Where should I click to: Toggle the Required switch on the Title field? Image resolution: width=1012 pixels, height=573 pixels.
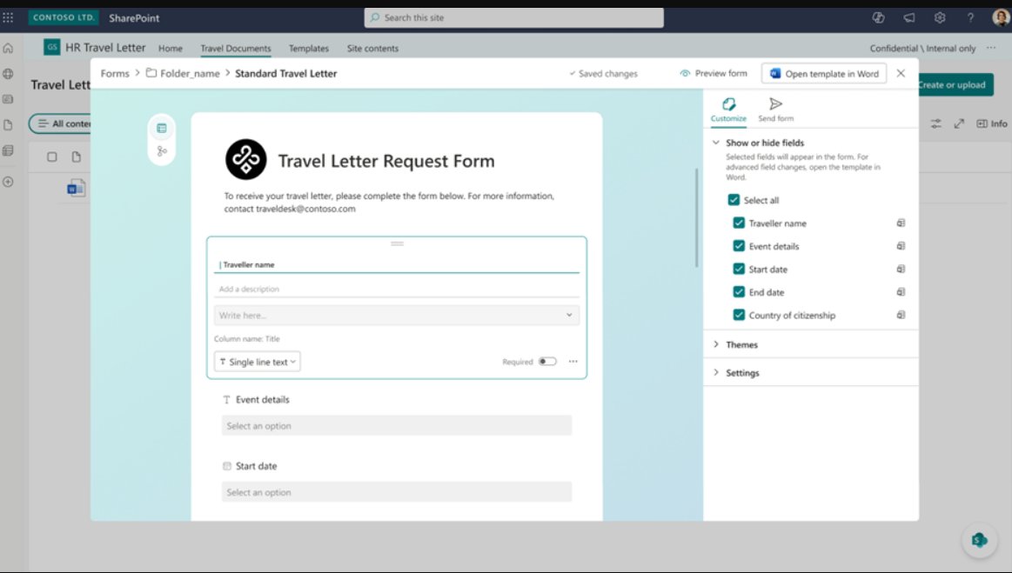point(548,361)
